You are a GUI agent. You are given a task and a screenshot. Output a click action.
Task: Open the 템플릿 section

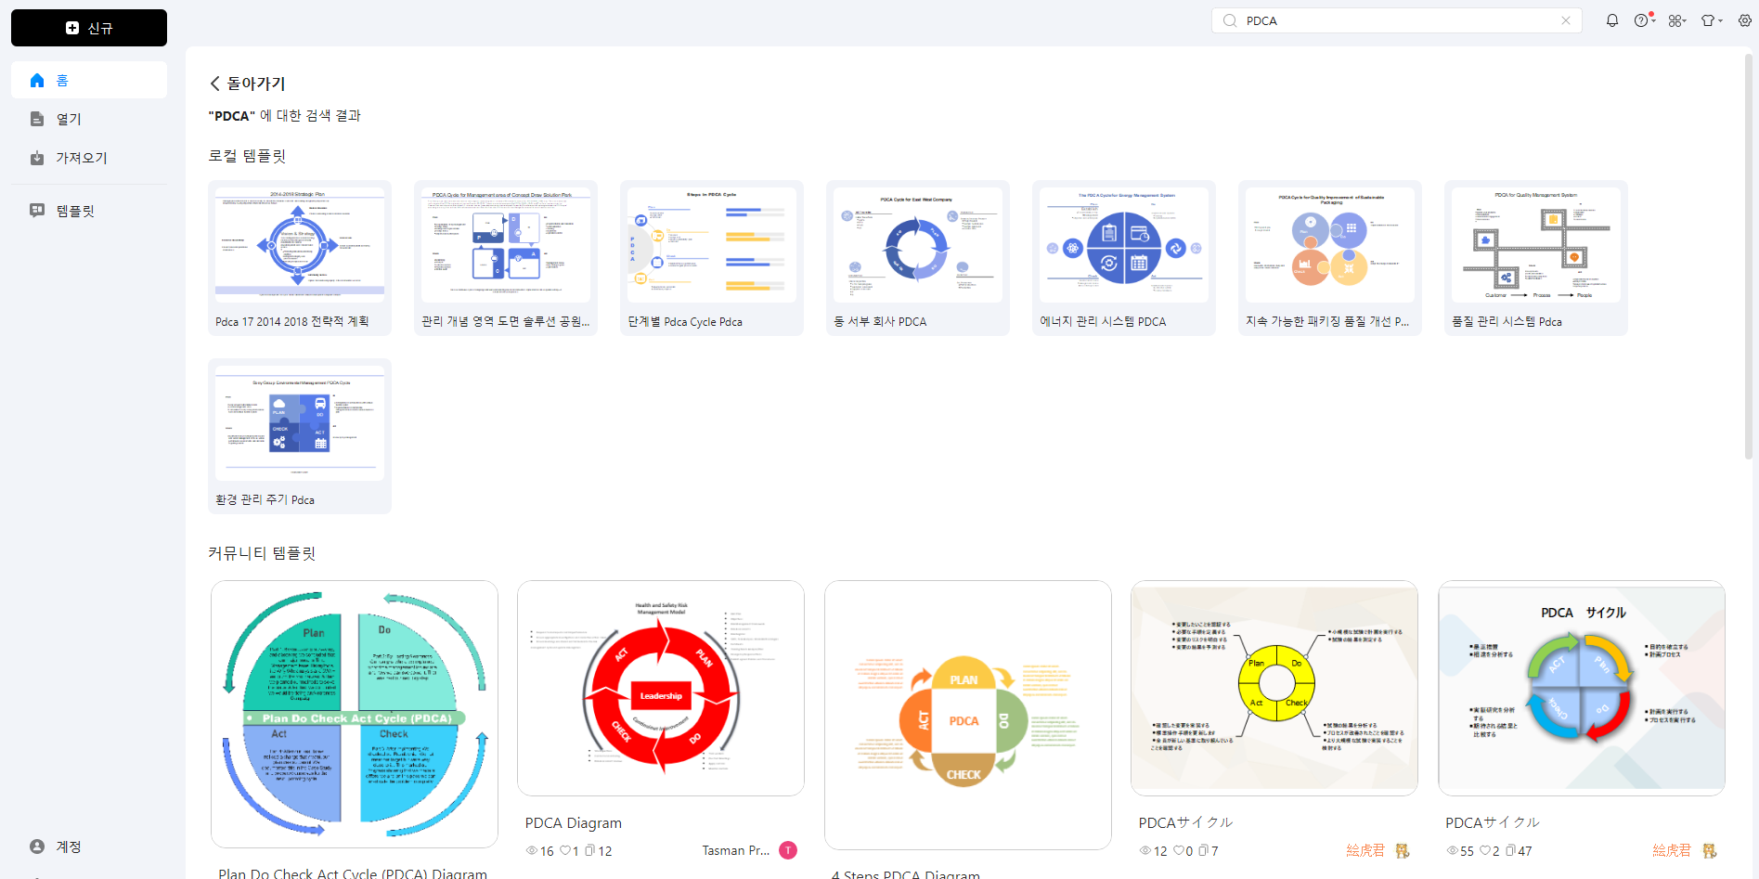click(89, 211)
